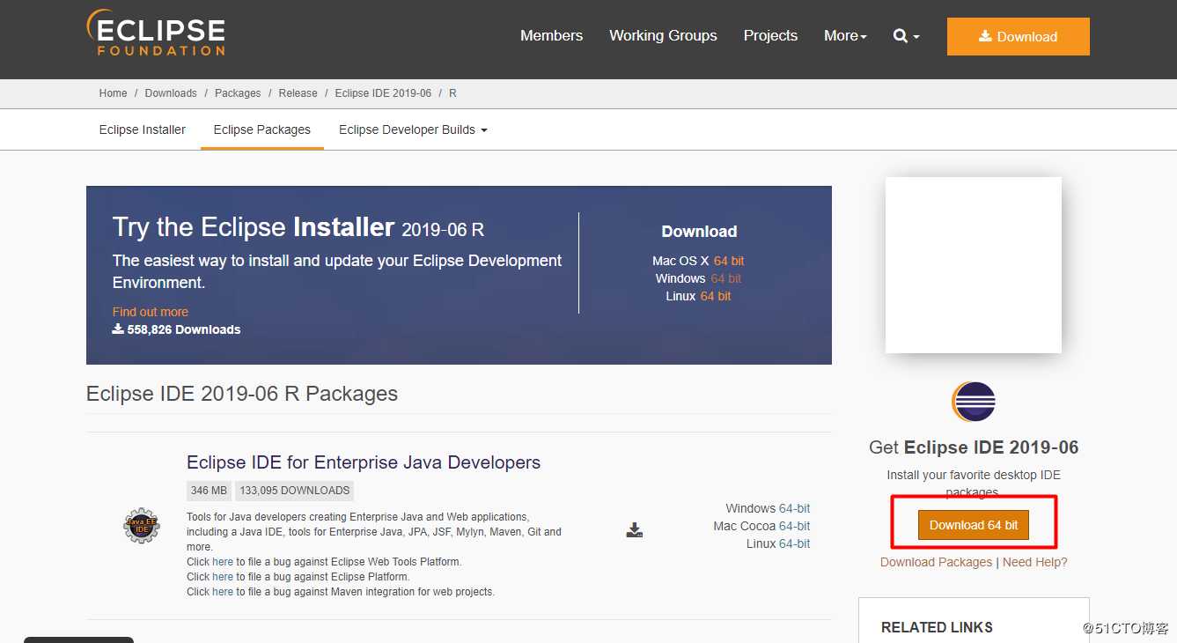Select the Eclipse Packages tab
Screen dimensions: 1177x643
coord(262,129)
